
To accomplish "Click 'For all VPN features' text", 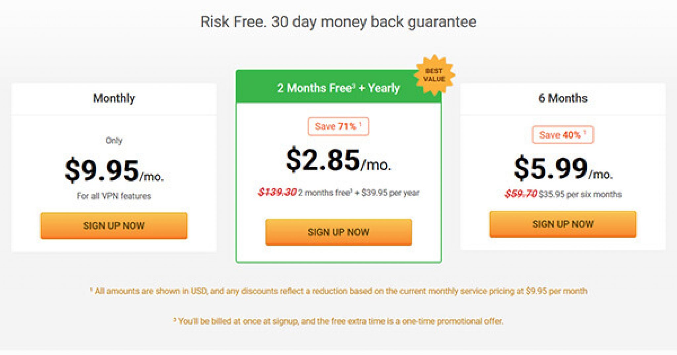I will coord(114,196).
